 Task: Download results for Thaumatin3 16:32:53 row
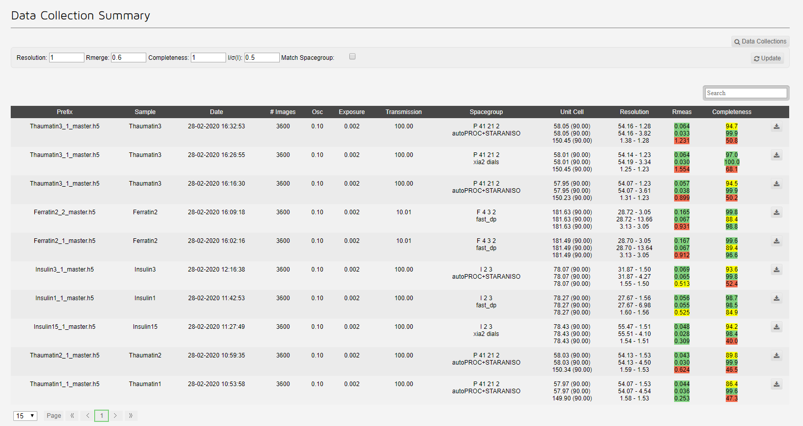776,127
